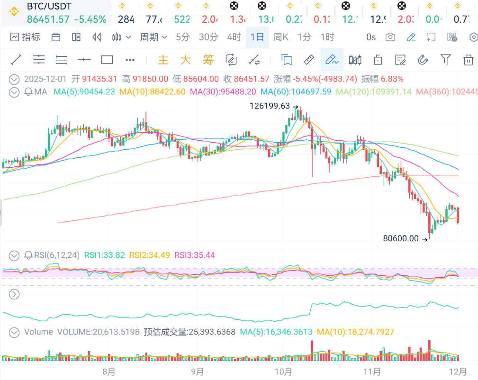Click the filter funnel icon
The width and height of the screenshot is (478, 380).
pyautogui.click(x=445, y=60)
